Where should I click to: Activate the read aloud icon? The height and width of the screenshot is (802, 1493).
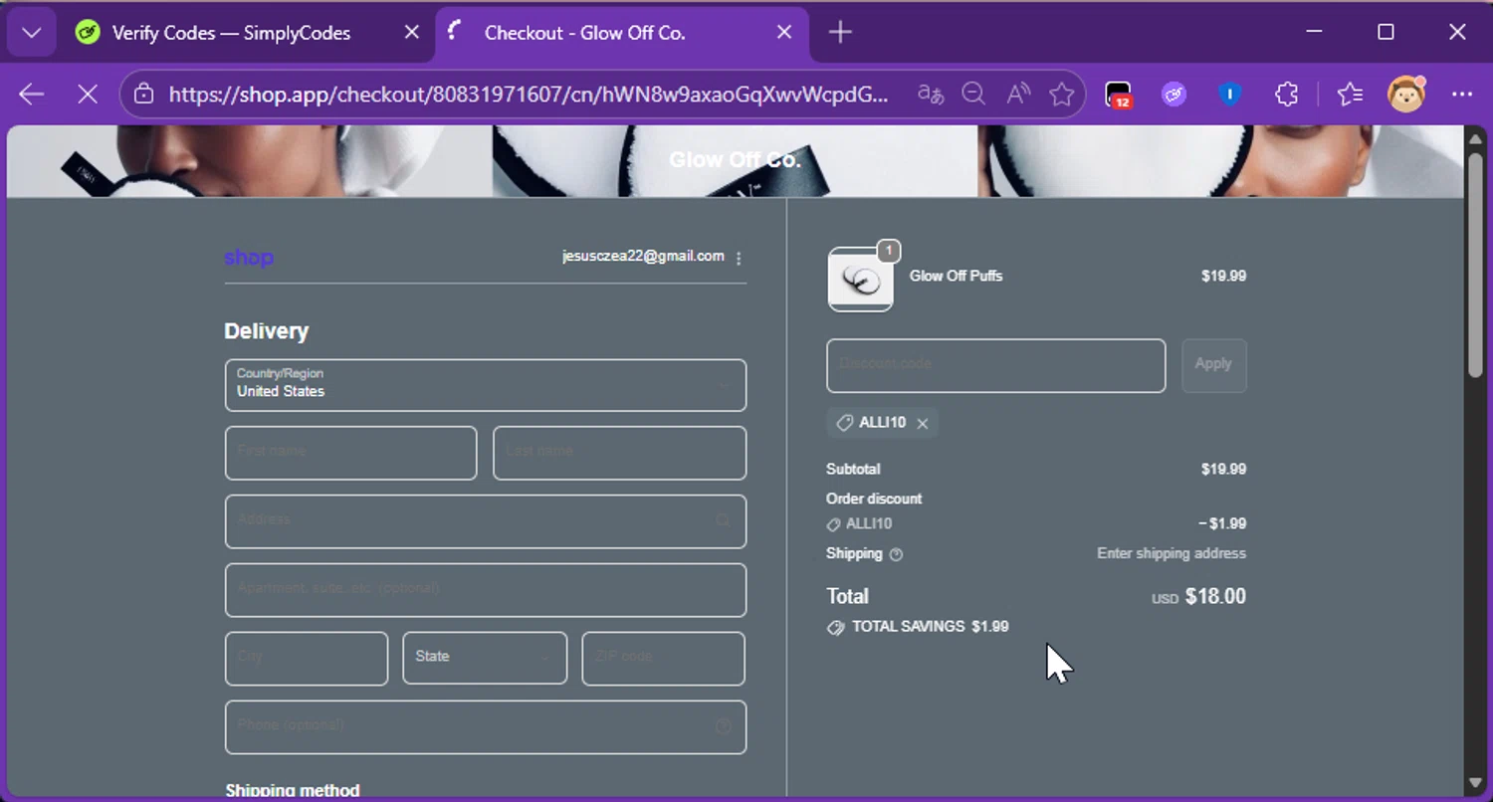1017,95
